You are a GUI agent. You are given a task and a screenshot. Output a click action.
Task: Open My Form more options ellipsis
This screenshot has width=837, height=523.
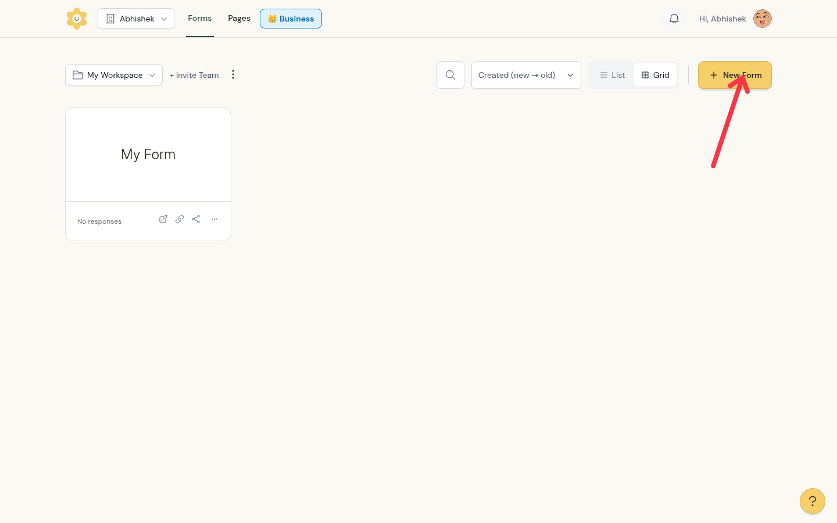click(214, 219)
